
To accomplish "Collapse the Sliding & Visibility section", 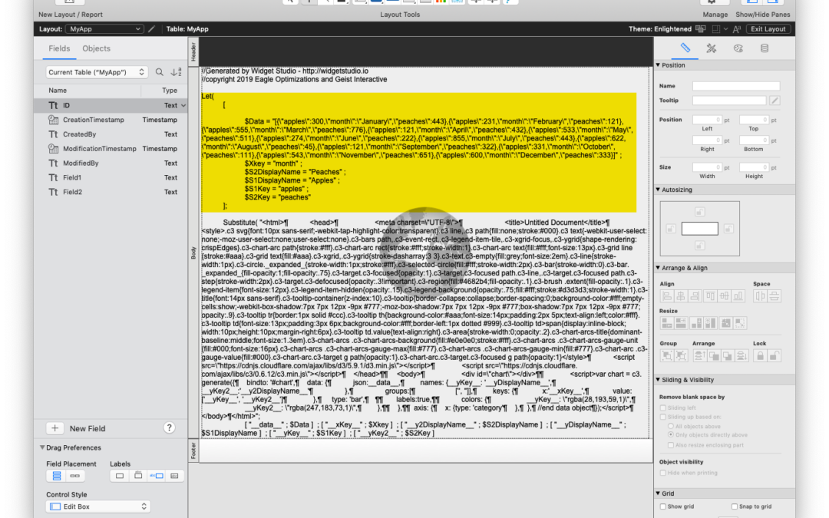I will (659, 380).
